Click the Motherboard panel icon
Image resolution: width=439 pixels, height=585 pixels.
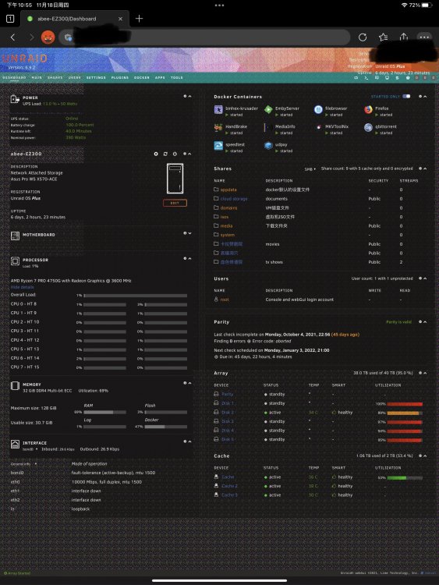pos(15,236)
